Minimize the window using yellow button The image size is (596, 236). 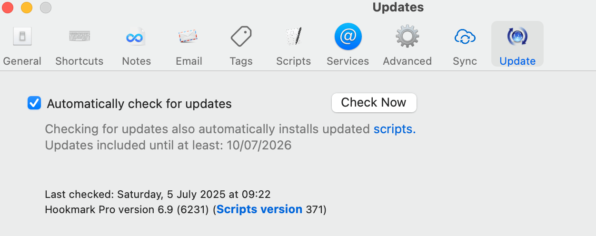coord(27,8)
